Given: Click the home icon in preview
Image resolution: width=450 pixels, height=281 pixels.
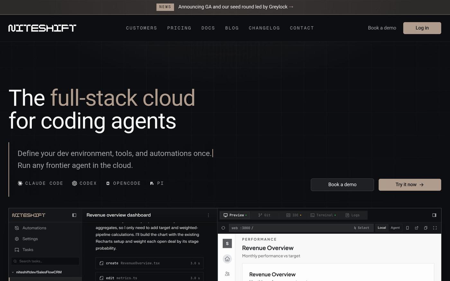Looking at the screenshot, I should [227, 259].
